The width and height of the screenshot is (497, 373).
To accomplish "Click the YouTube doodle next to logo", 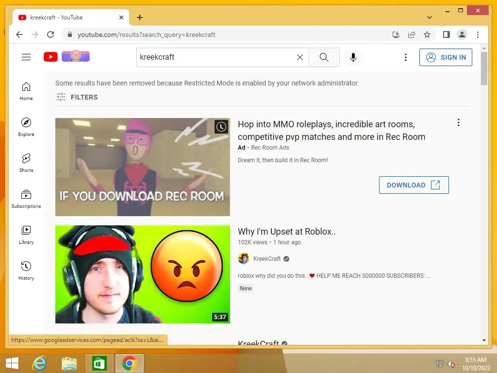I will click(x=76, y=56).
